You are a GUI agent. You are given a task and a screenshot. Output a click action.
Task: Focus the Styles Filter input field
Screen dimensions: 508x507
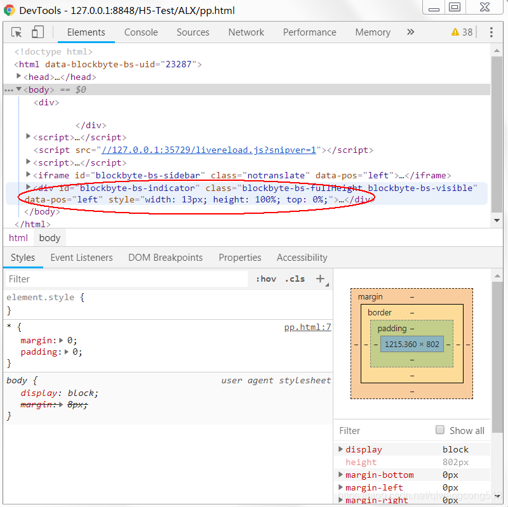tap(126, 279)
